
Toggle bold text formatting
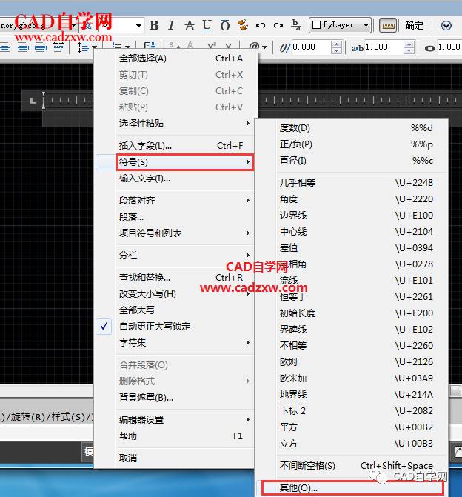coord(154,25)
